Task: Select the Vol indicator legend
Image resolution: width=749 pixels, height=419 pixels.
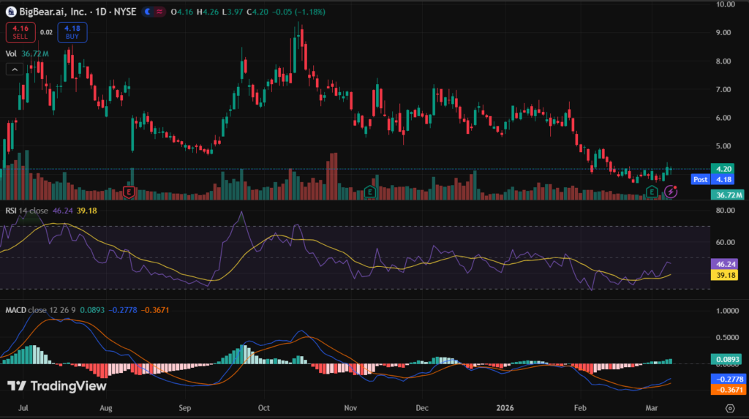Action: [12, 53]
